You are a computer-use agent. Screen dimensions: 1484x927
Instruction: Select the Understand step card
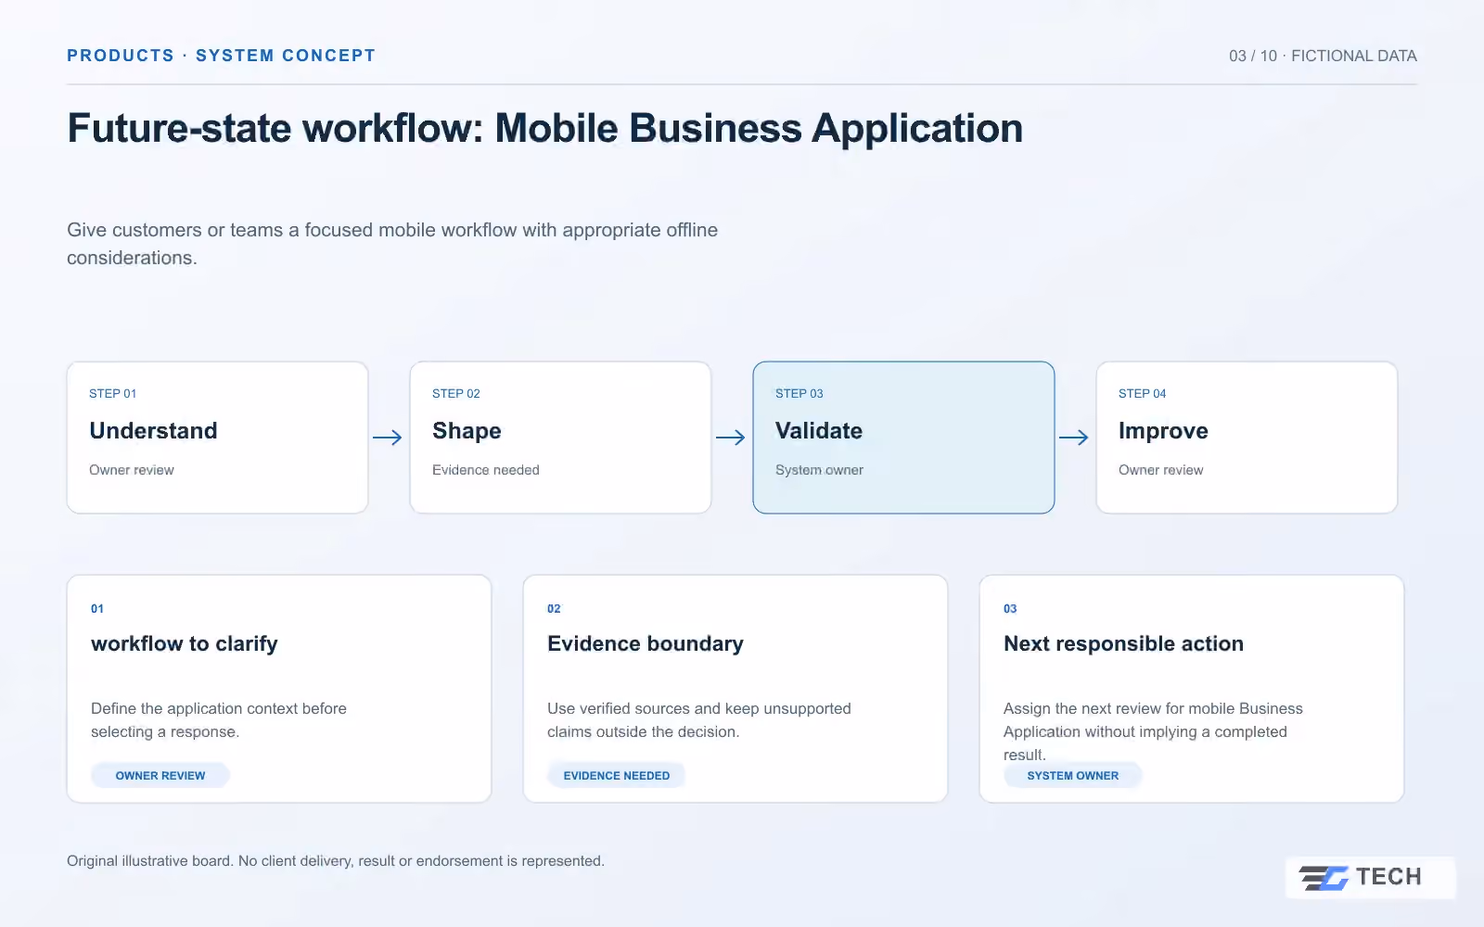coord(218,438)
